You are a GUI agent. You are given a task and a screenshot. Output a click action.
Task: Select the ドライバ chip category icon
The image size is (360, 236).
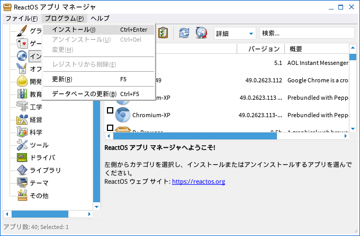coord(22,157)
